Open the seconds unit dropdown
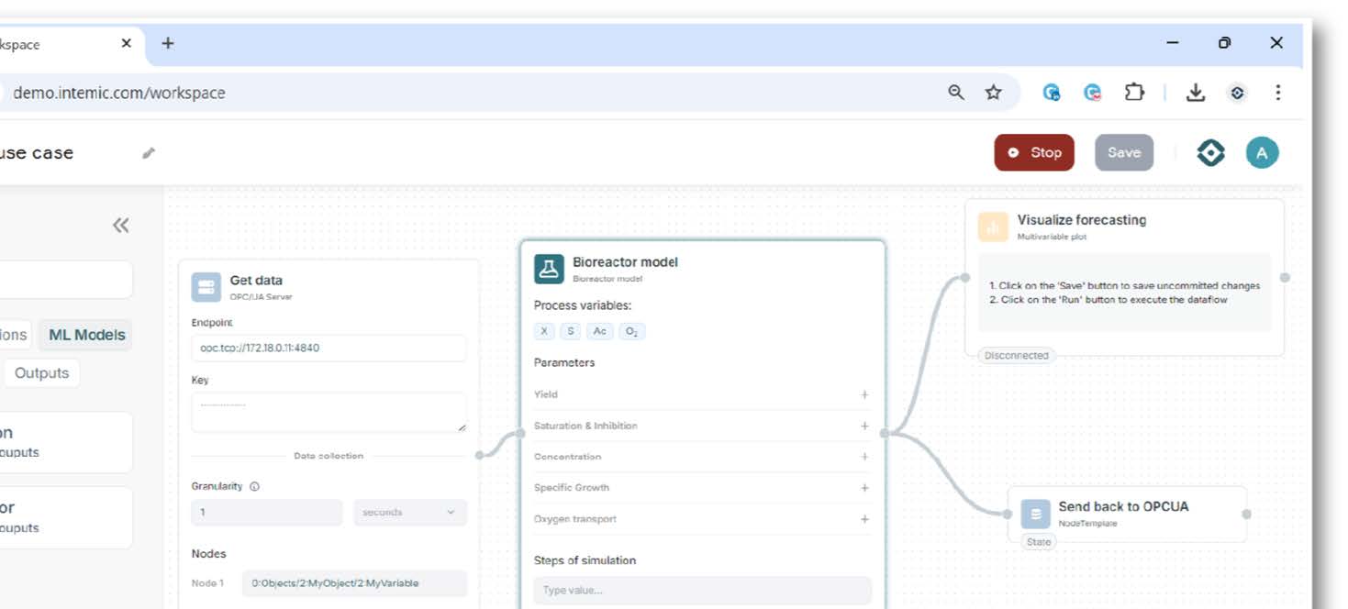The width and height of the screenshot is (1348, 609). [x=409, y=513]
